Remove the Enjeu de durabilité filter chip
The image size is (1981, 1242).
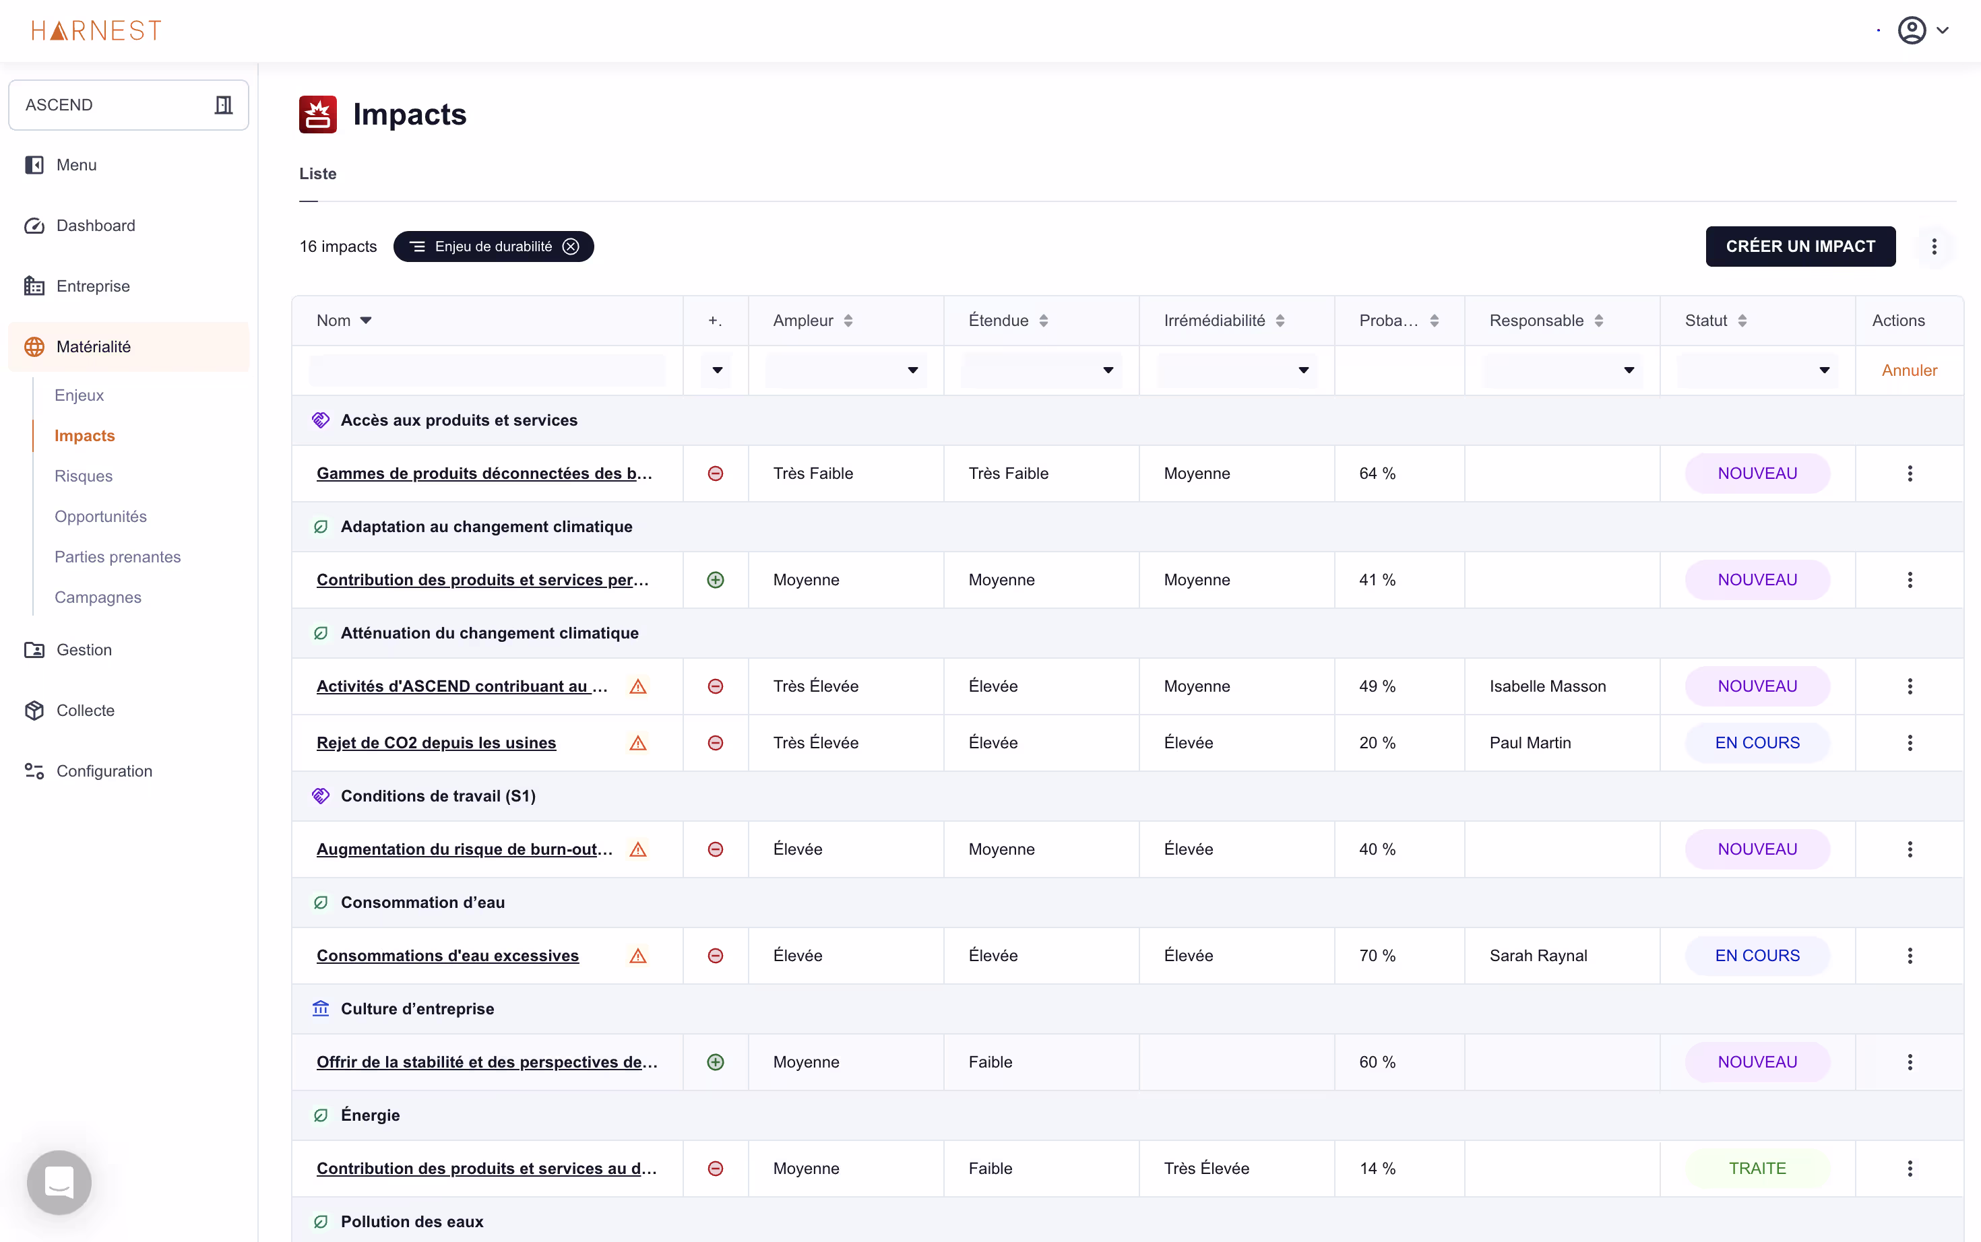point(570,247)
